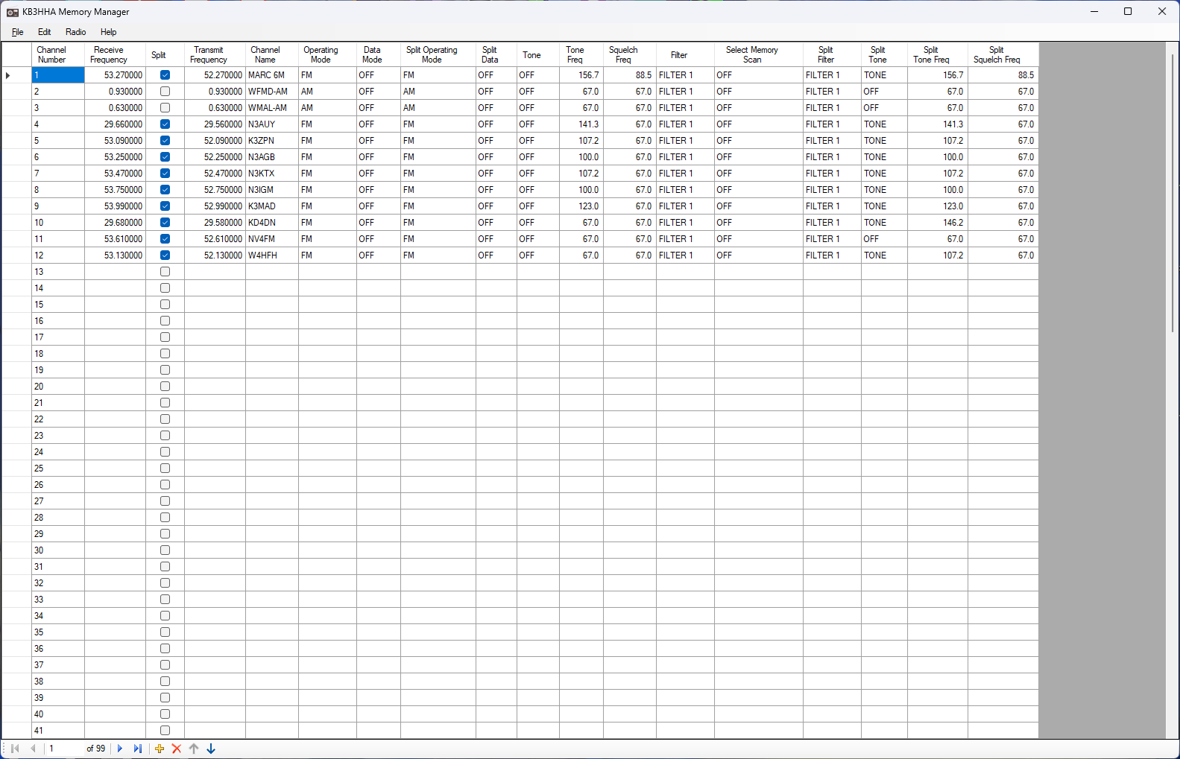Delete channel with red X icon

[177, 749]
